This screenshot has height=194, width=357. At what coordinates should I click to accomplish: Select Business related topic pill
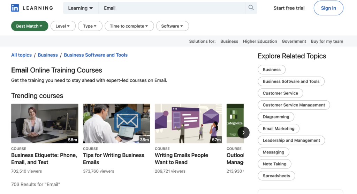point(271,70)
